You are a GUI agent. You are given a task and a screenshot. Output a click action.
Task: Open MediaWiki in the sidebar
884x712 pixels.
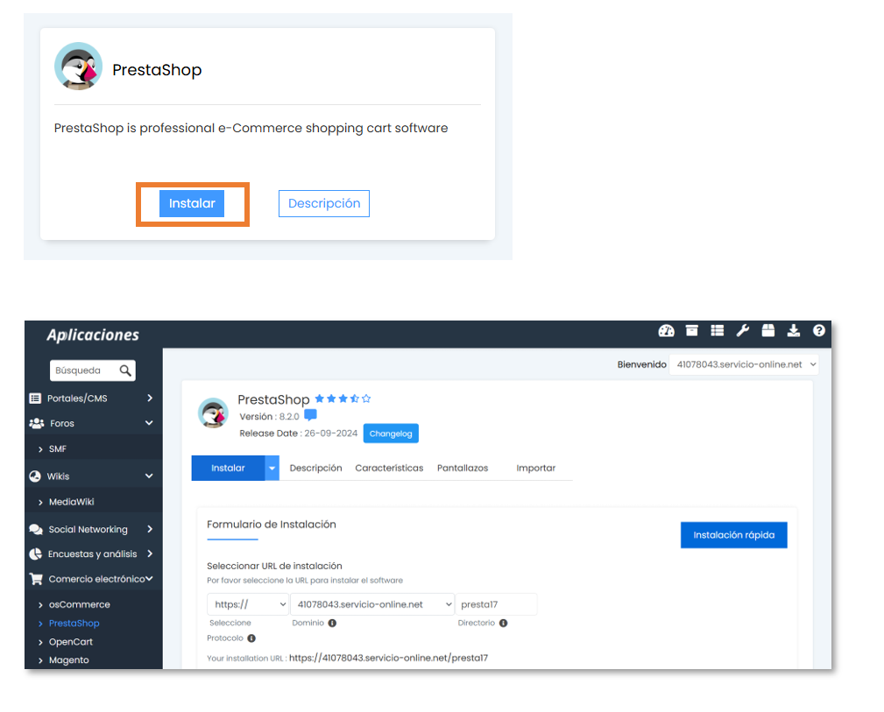71,502
